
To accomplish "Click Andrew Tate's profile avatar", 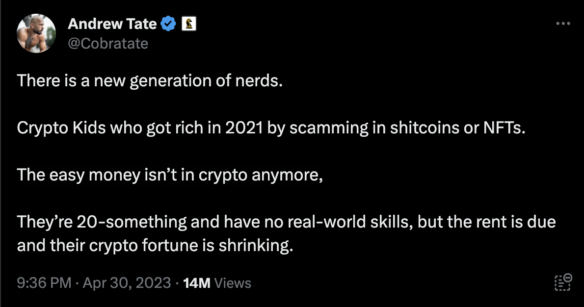I will (36, 33).
